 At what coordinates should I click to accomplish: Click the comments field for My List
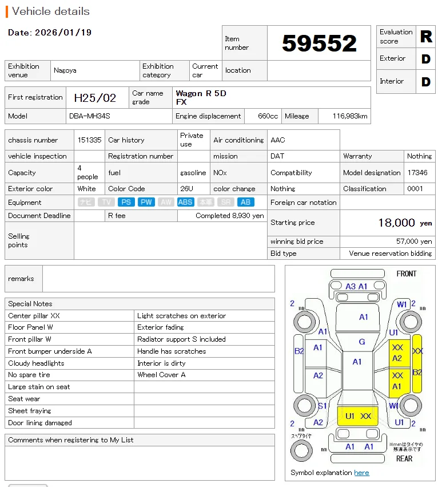point(140,463)
